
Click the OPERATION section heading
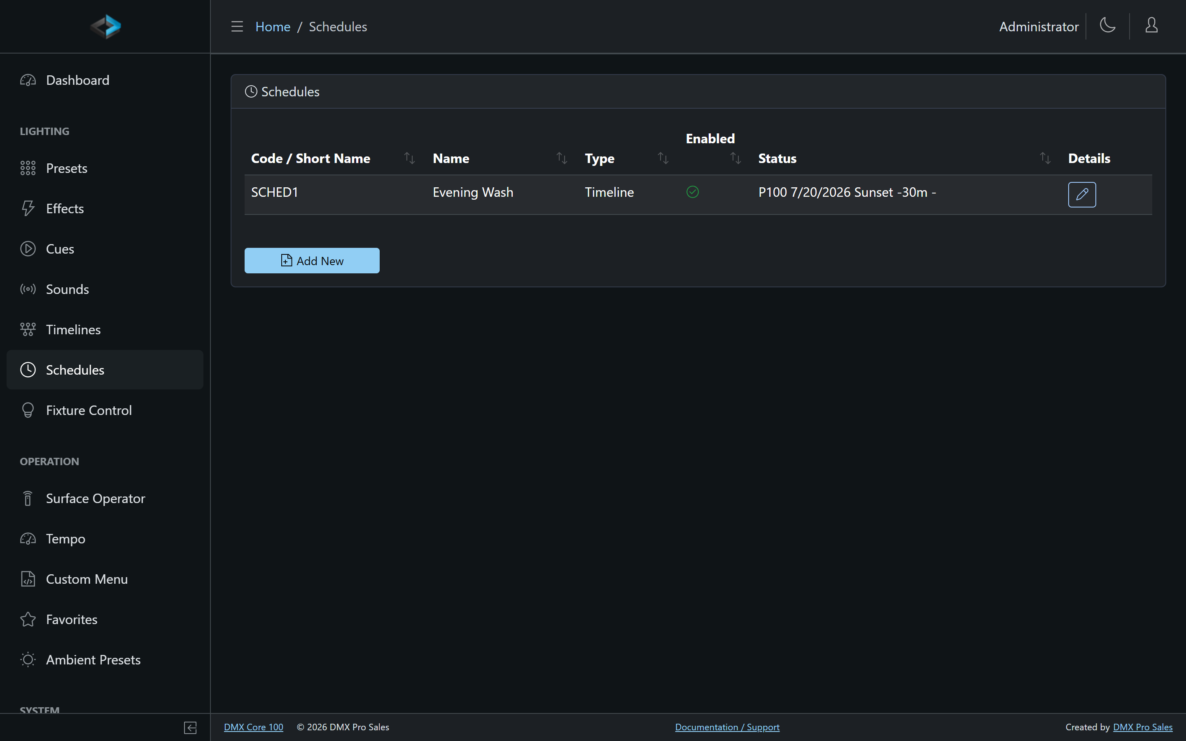pyautogui.click(x=49, y=461)
